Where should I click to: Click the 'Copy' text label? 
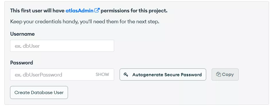pyautogui.click(x=228, y=74)
